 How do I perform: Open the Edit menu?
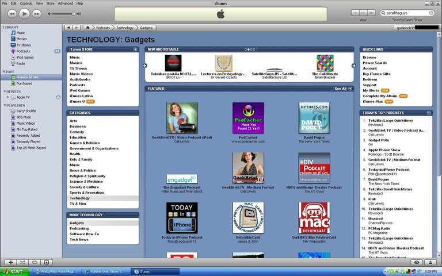(x=13, y=3)
